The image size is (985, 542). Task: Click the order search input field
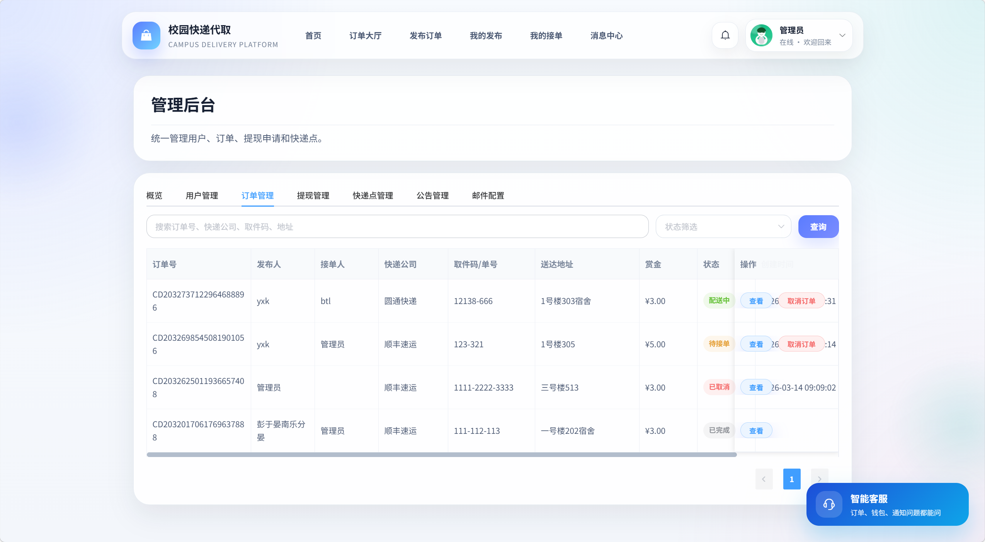pyautogui.click(x=397, y=227)
